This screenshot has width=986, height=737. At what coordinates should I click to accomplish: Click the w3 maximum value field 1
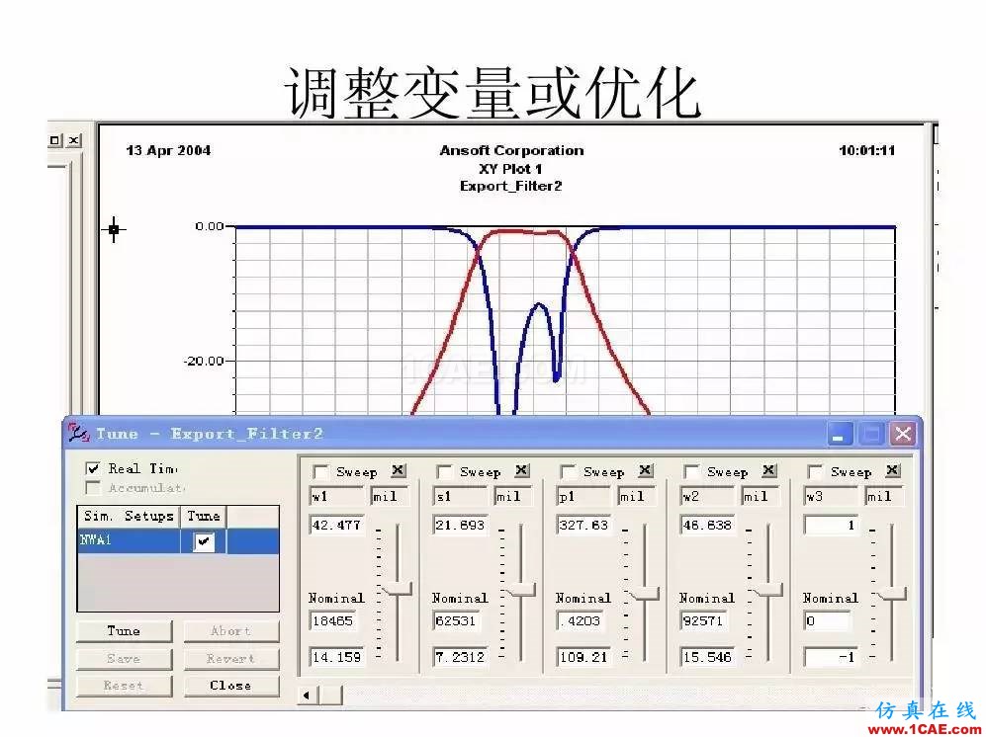point(832,526)
